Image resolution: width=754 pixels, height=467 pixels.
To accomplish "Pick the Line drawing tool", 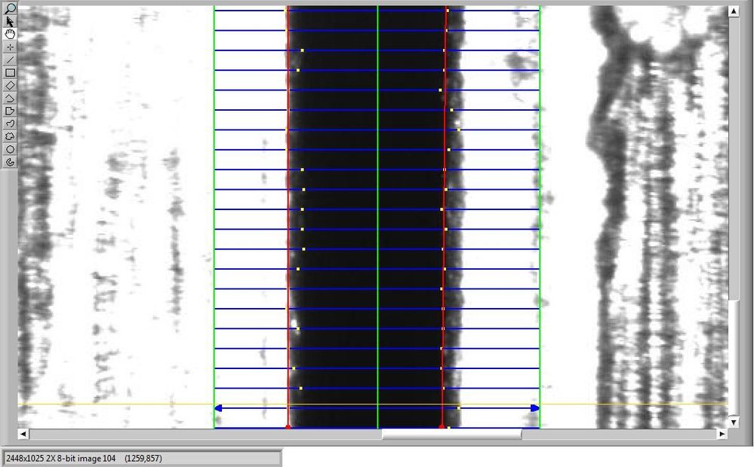I will [10, 60].
